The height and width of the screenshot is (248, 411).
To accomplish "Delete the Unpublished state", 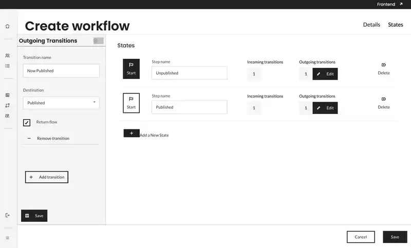I will coord(384,69).
